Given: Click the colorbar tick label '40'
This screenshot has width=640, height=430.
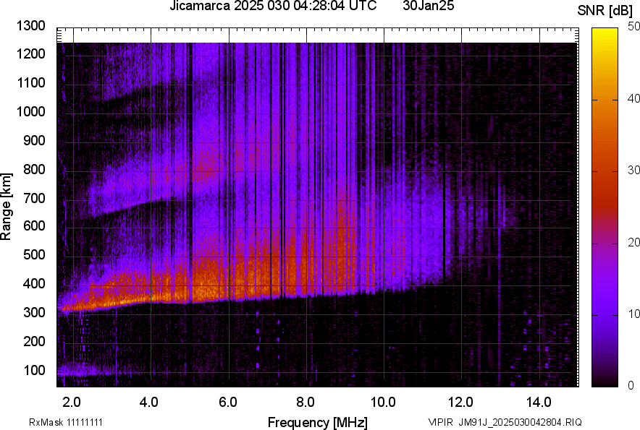Looking at the screenshot, I should pyautogui.click(x=634, y=98).
